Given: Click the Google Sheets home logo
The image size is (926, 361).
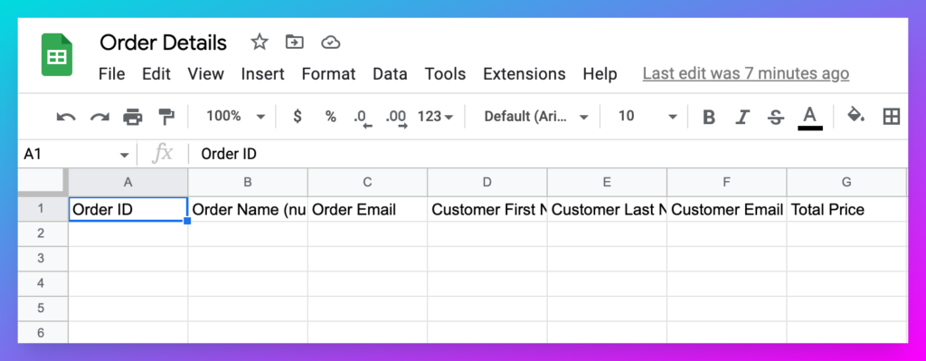Looking at the screenshot, I should coord(57,55).
